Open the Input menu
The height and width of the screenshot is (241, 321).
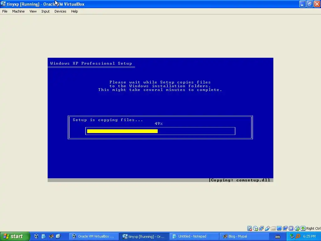[x=45, y=11]
